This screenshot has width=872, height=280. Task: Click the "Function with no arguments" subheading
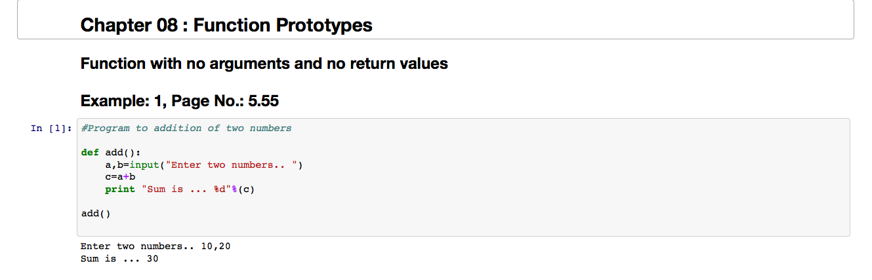point(264,64)
